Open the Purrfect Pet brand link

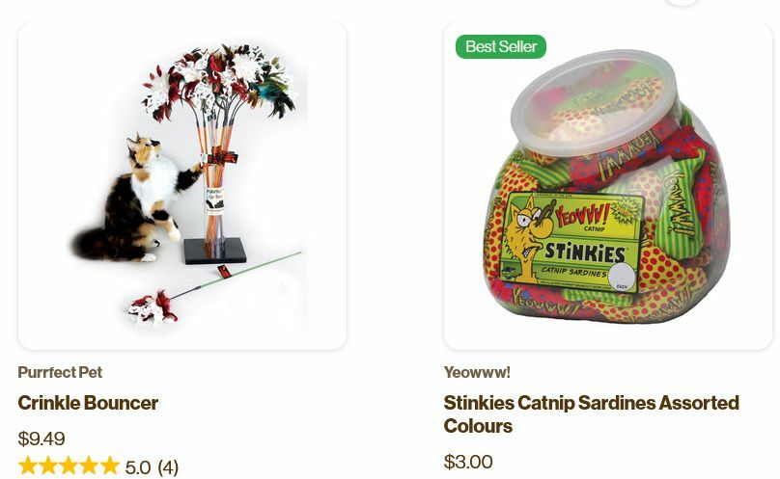point(60,372)
